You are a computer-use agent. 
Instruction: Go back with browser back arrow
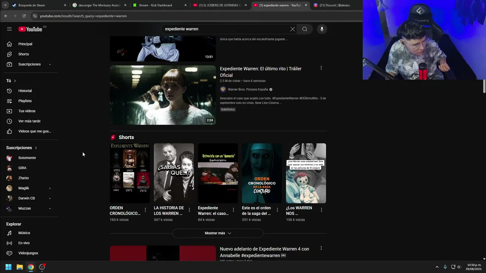(6, 16)
